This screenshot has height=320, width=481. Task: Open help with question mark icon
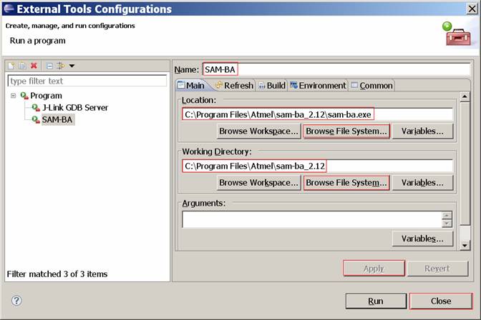pyautogui.click(x=16, y=301)
